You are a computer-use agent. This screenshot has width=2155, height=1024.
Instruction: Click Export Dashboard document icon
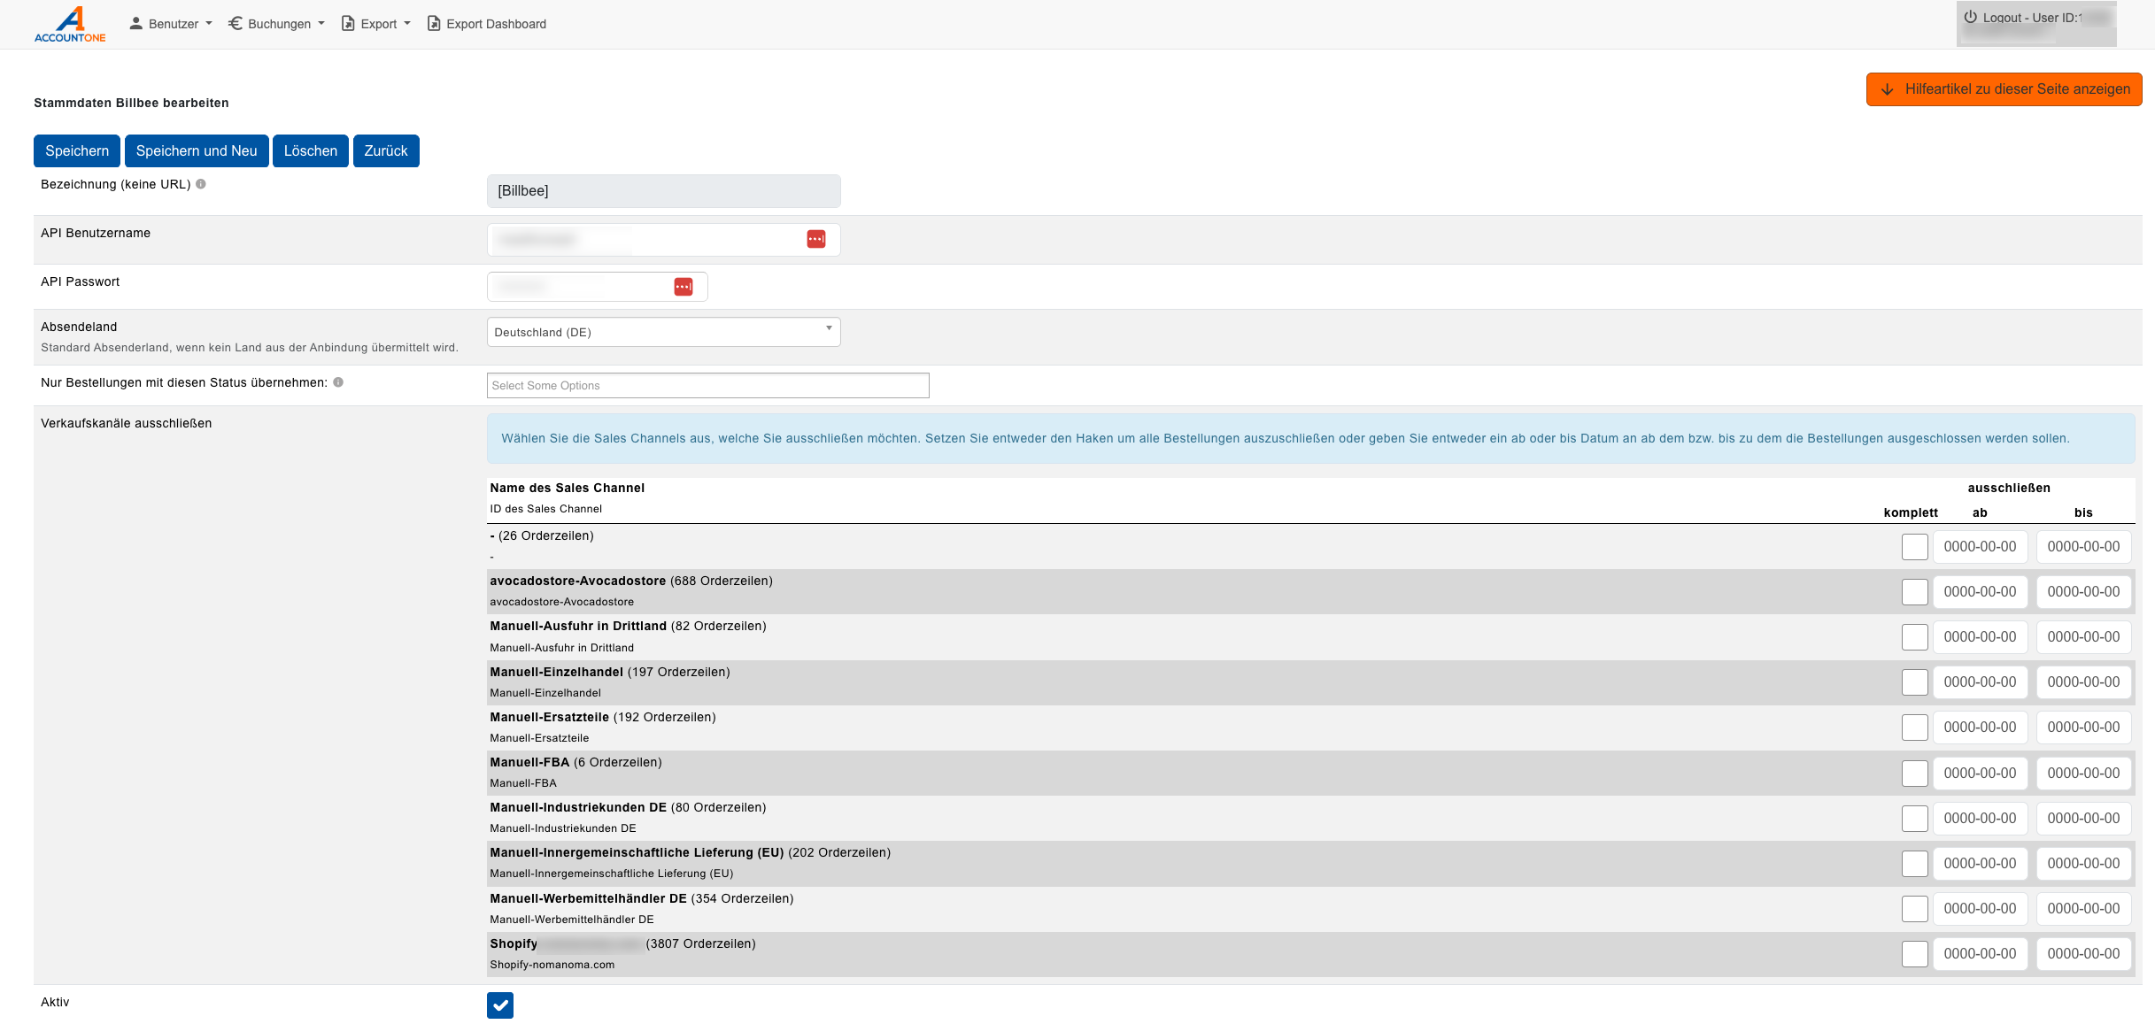(434, 24)
